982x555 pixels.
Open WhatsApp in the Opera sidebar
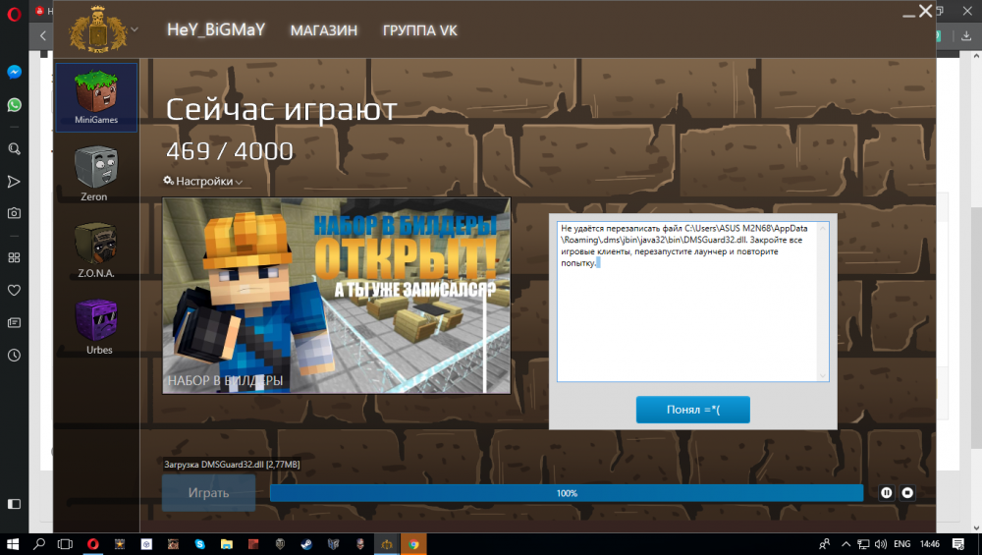tap(15, 104)
